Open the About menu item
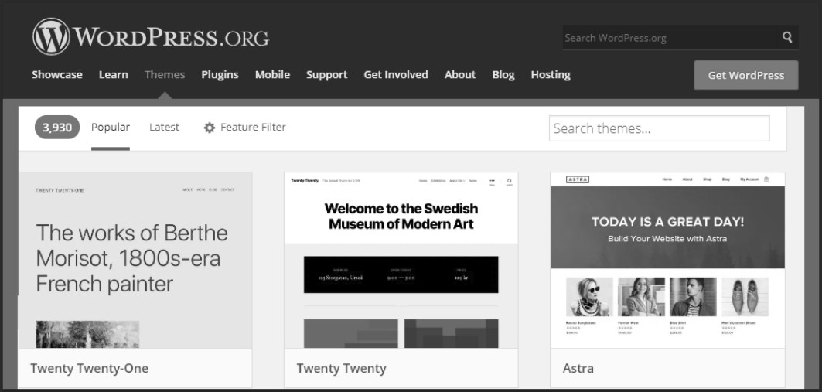Viewport: 822px width, 392px height. coord(460,74)
